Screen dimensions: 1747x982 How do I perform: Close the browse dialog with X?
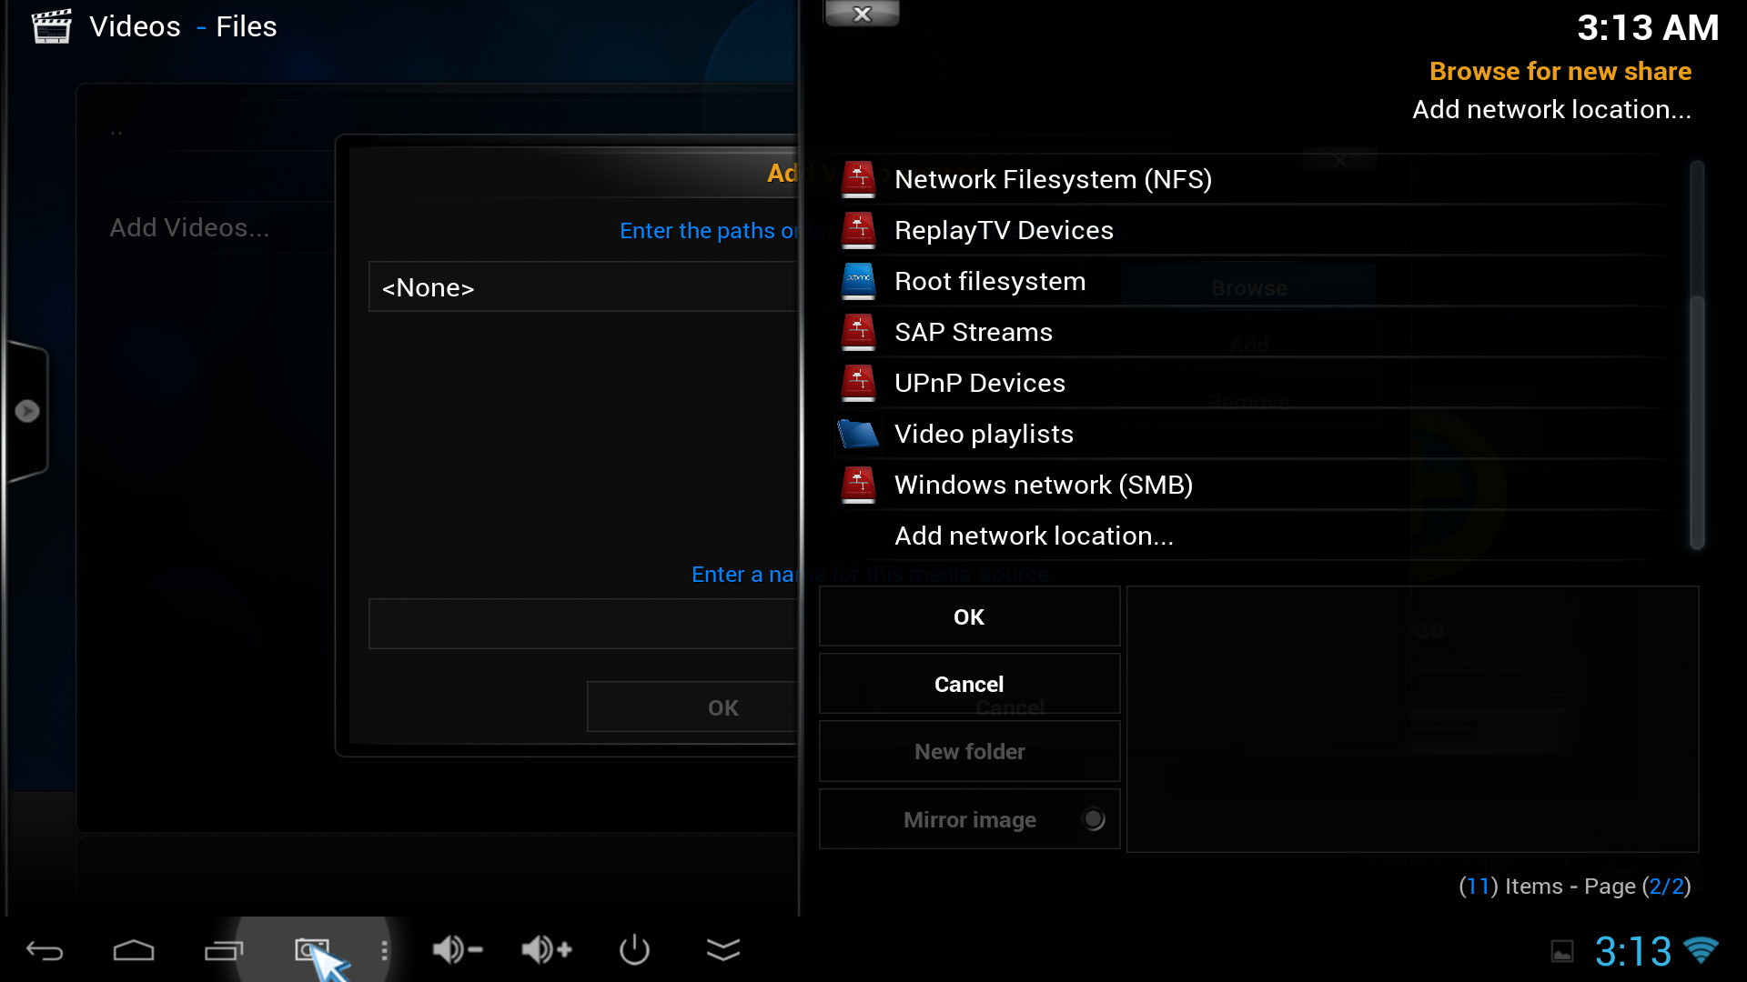(862, 14)
